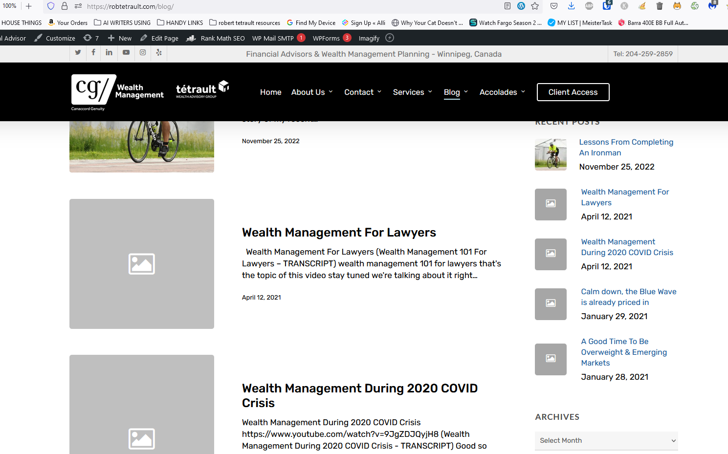Click the placeholder image for Wealth Management For Lawyers post
Screen dimensions: 728x454
pyautogui.click(x=142, y=264)
